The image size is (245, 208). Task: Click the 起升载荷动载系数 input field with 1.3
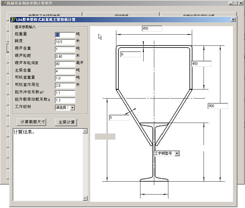[65, 100]
